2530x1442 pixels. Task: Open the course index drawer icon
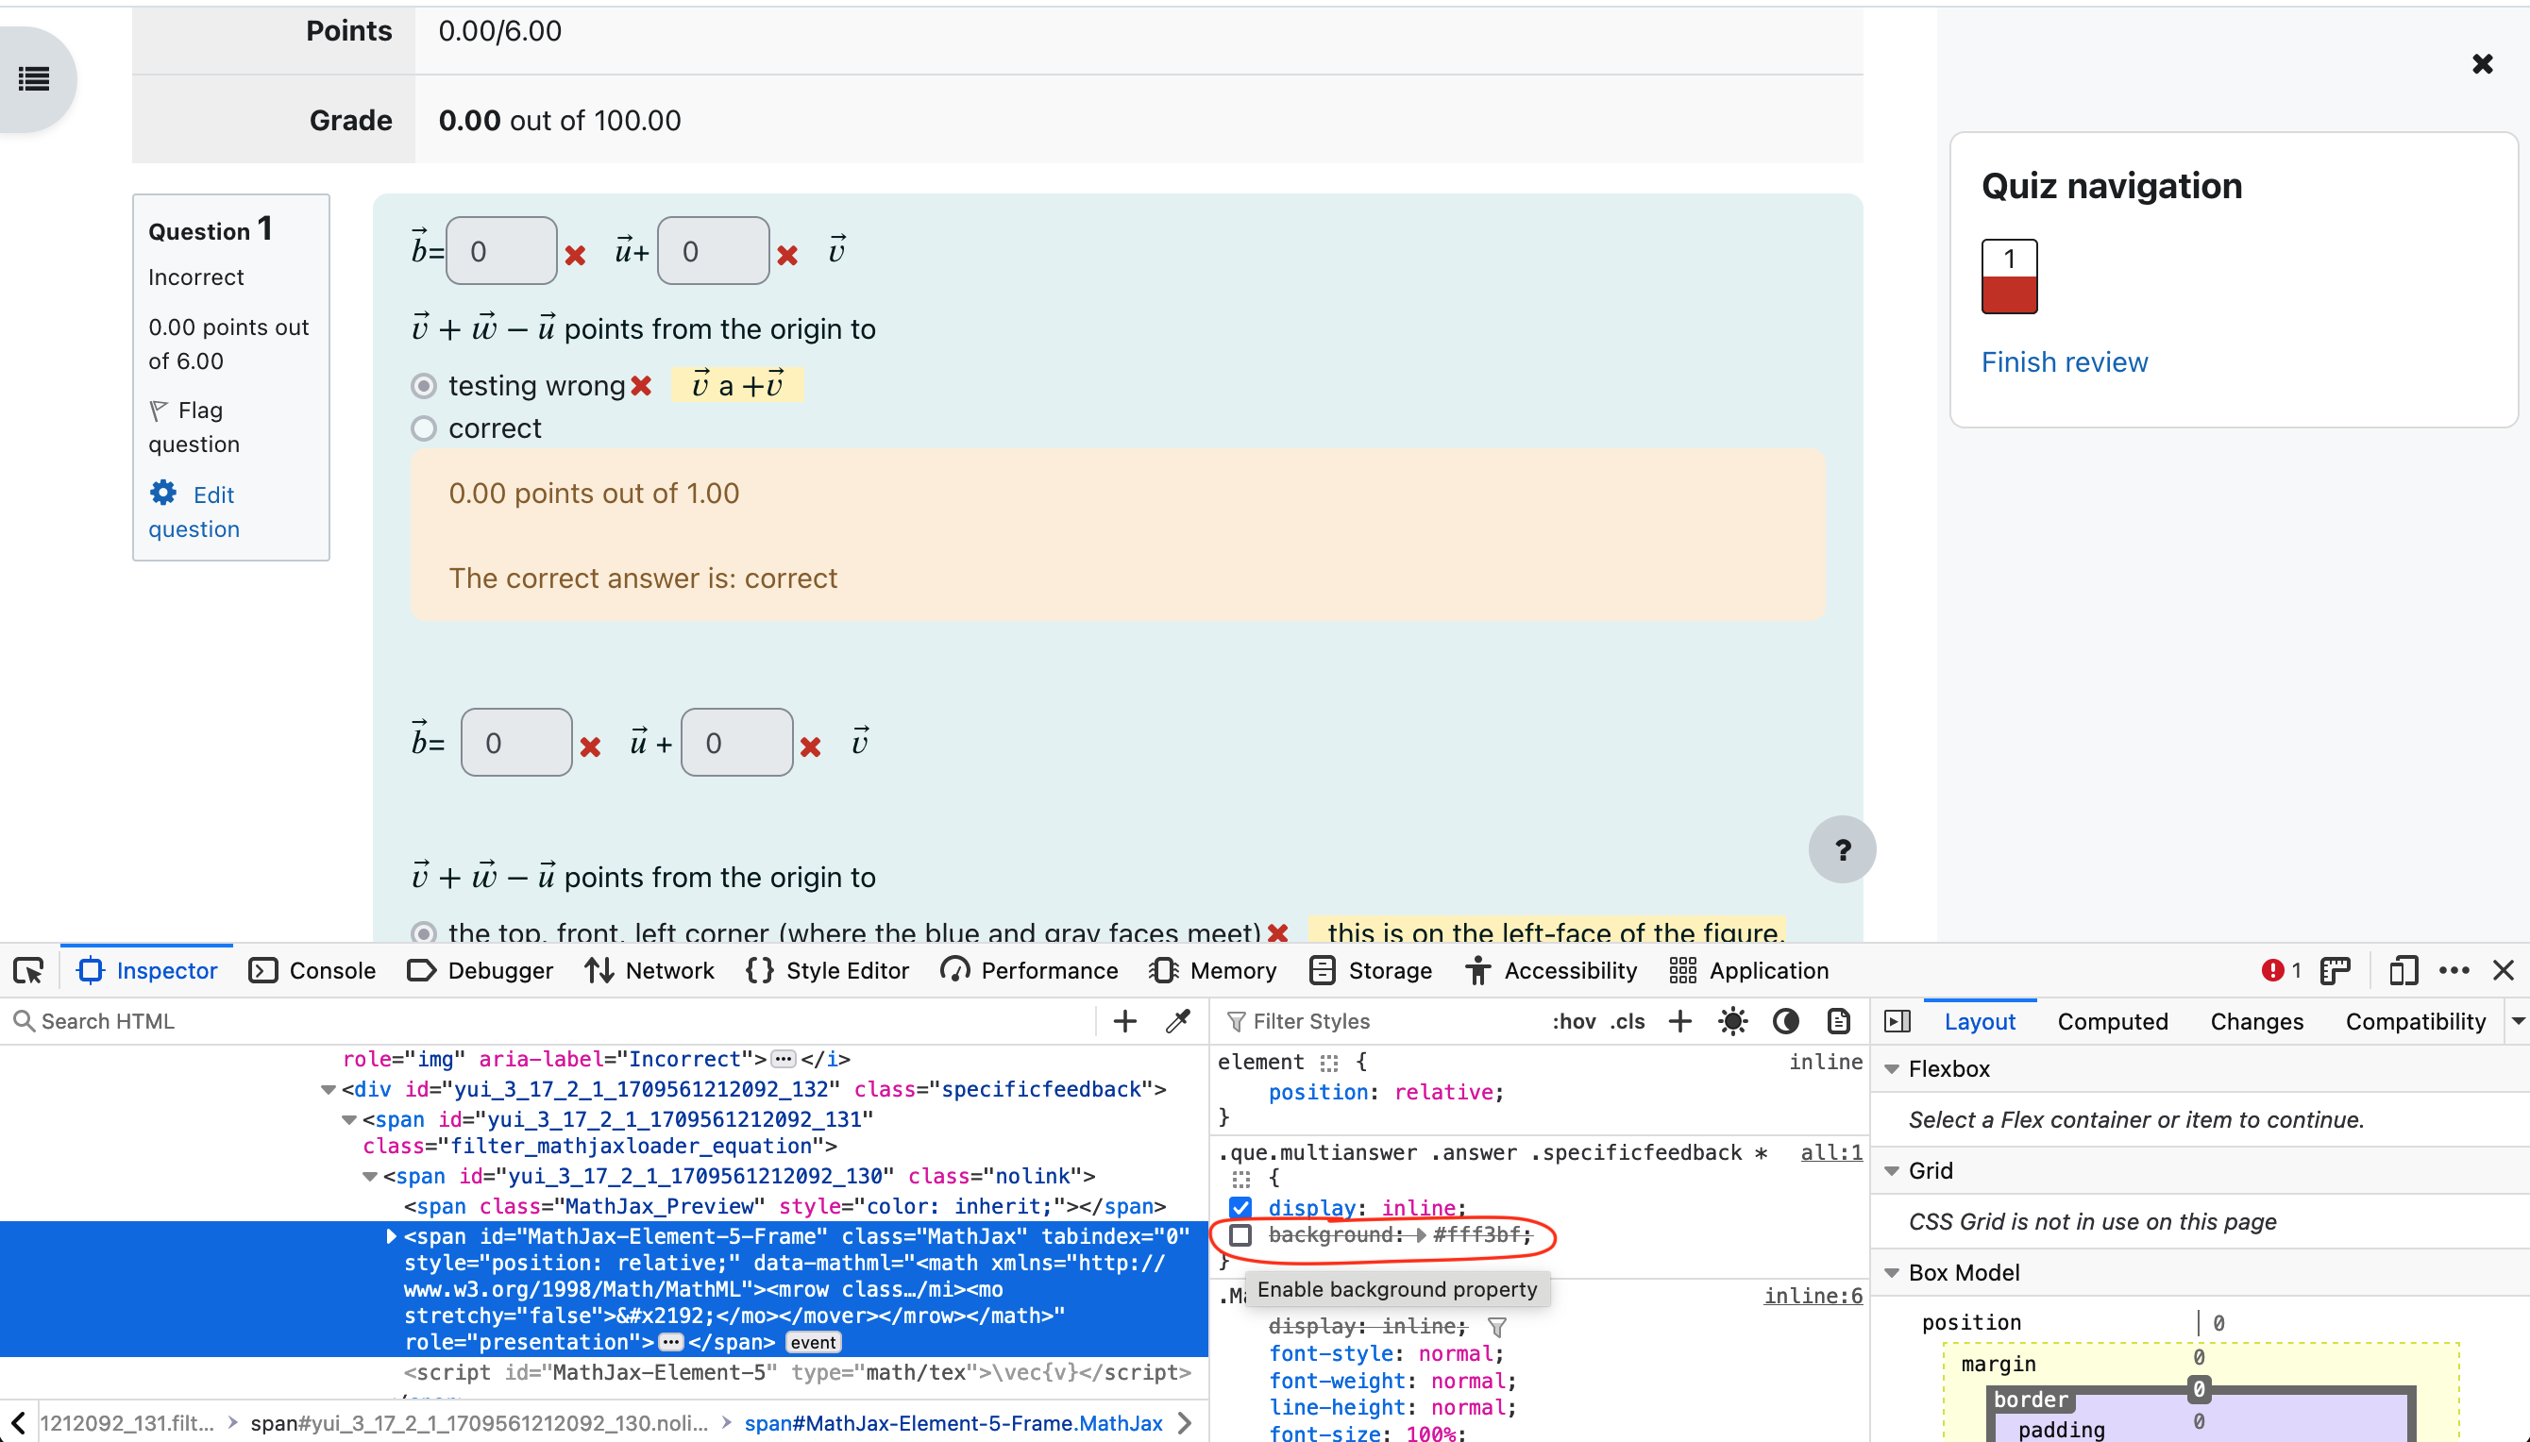pos(34,79)
